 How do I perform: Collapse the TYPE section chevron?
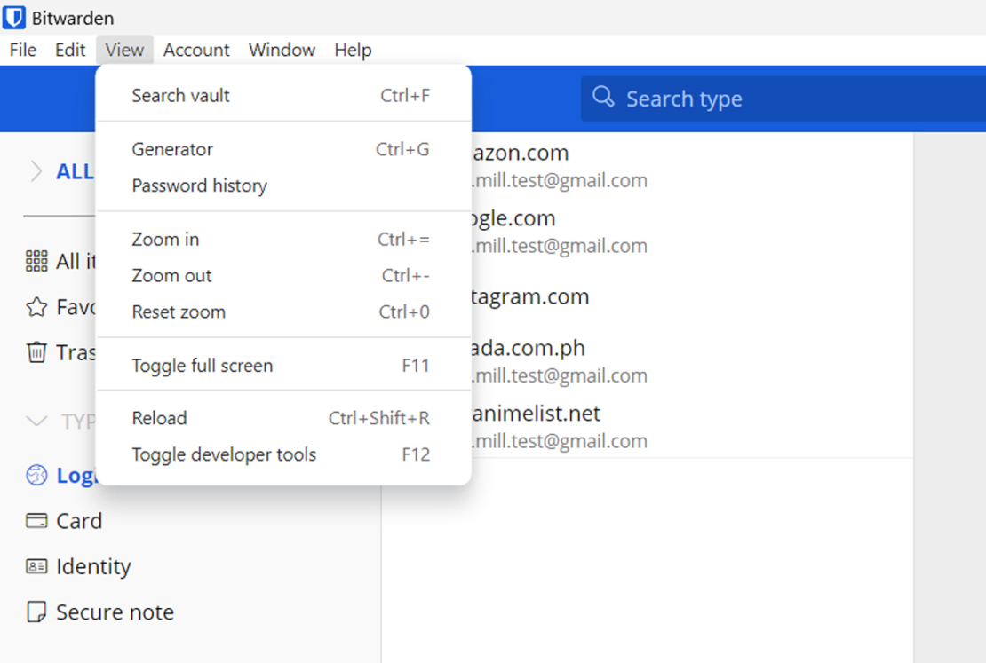tap(34, 421)
